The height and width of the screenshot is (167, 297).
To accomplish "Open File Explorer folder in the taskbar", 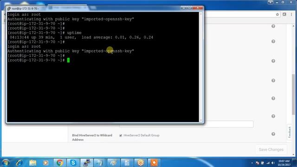I will click(33, 163).
